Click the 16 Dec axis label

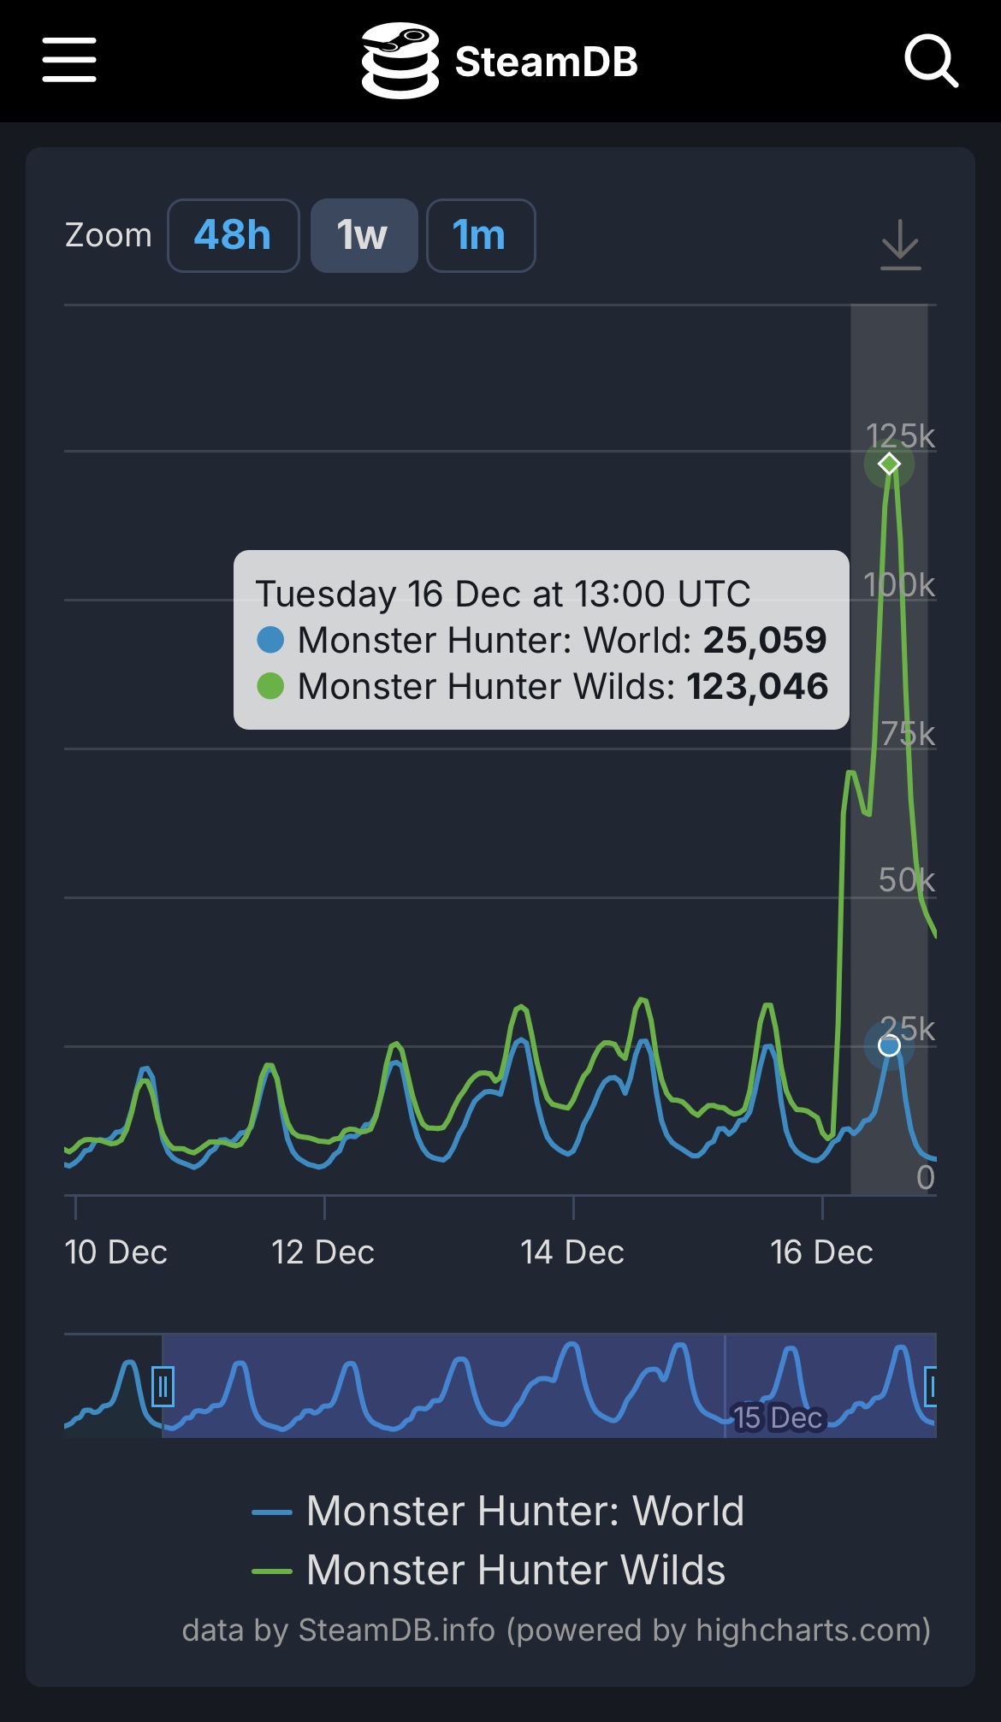(821, 1252)
